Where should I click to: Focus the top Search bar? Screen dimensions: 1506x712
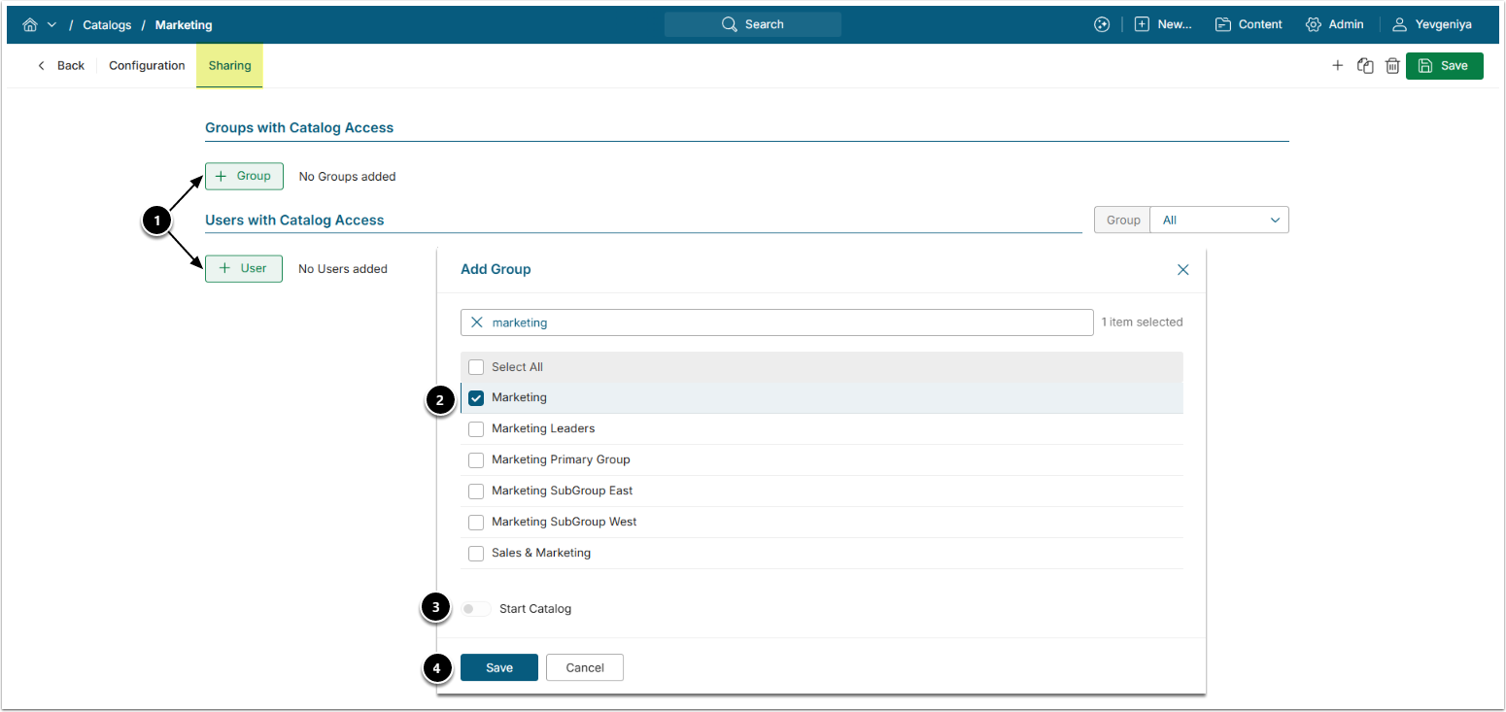pos(753,24)
